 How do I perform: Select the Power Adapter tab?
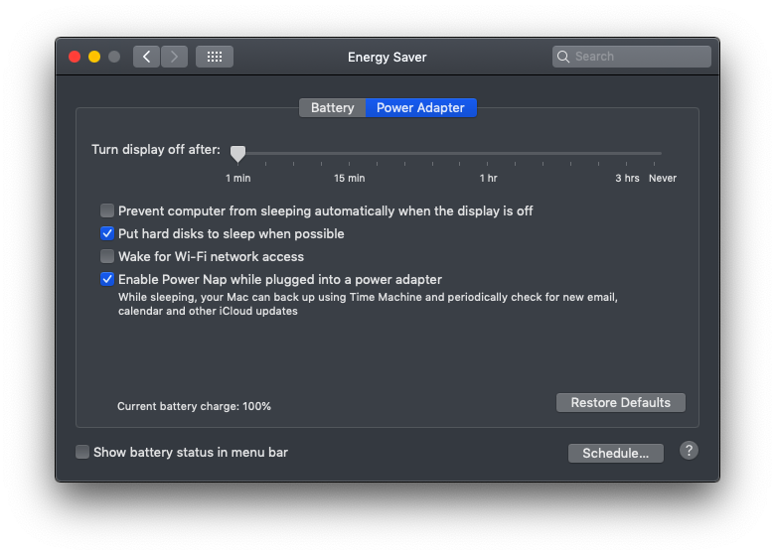(x=420, y=107)
